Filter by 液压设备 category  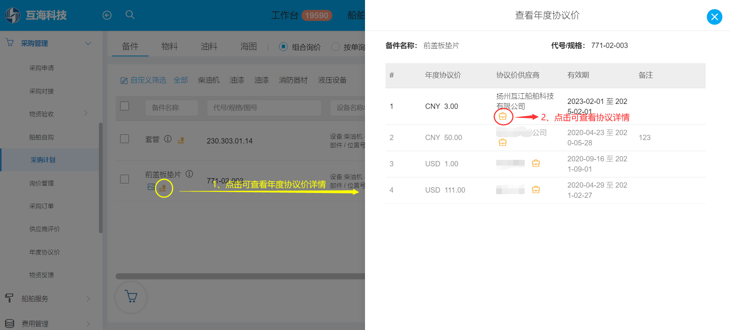[x=332, y=80]
